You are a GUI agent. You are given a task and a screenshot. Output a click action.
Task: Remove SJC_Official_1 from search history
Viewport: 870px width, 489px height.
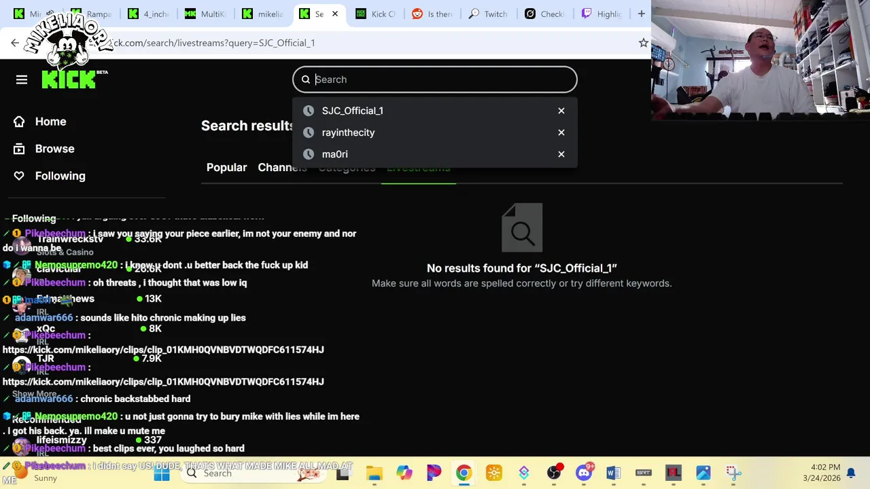(x=561, y=111)
